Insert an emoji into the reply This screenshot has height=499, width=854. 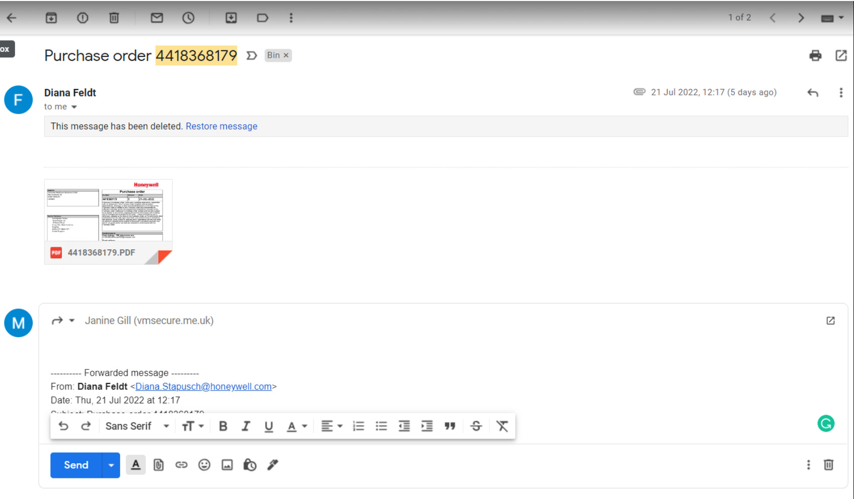(x=204, y=465)
